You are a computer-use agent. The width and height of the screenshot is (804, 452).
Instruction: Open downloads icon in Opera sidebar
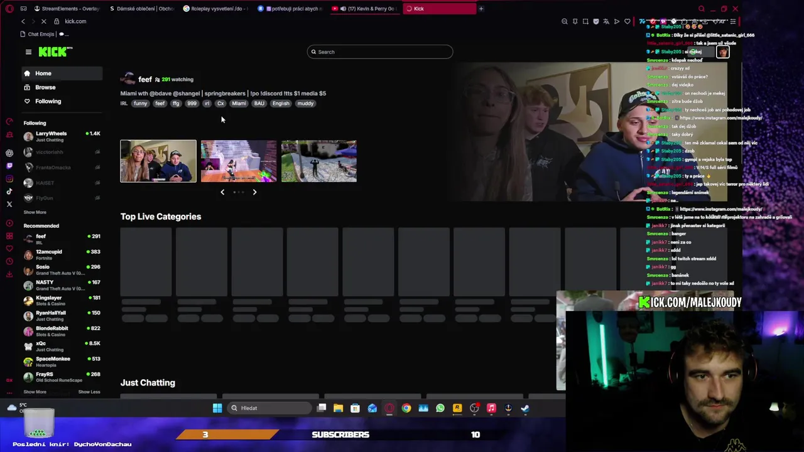[9, 274]
